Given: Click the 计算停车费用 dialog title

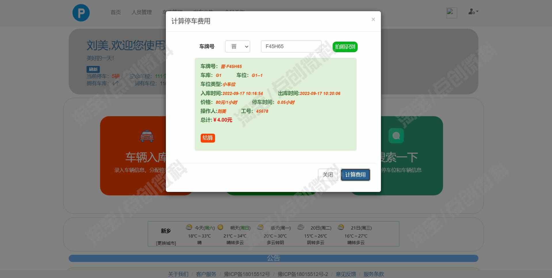Looking at the screenshot, I should pyautogui.click(x=191, y=21).
